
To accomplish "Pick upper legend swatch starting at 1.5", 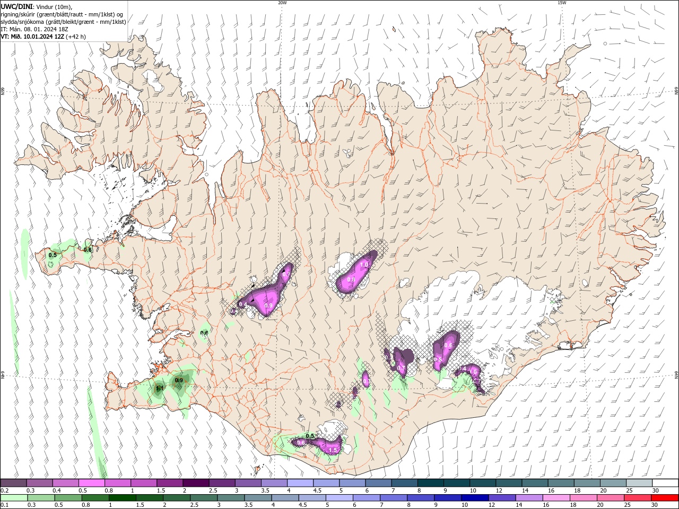I will click(x=170, y=483).
